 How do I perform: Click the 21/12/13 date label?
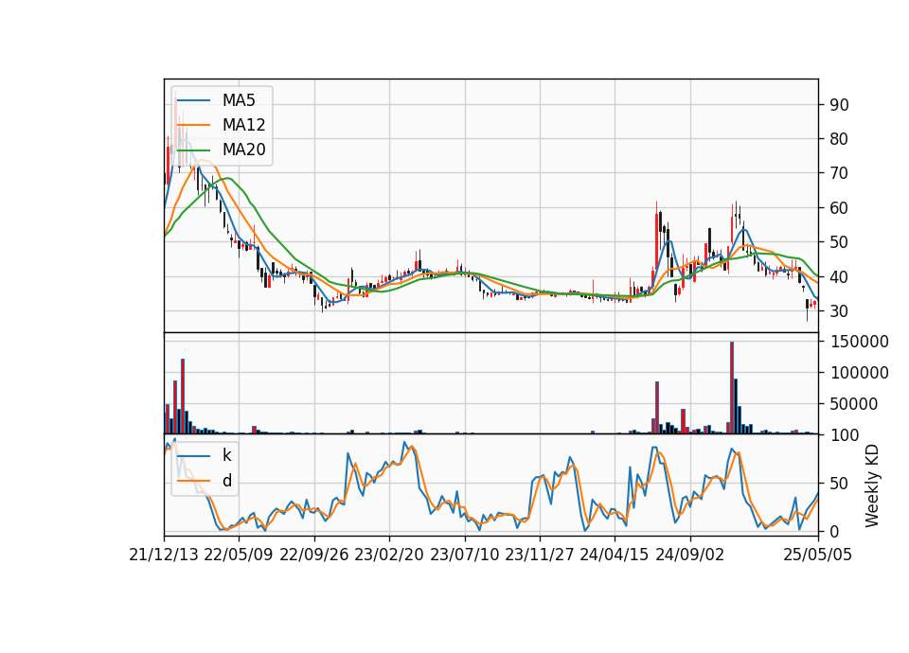click(x=164, y=556)
